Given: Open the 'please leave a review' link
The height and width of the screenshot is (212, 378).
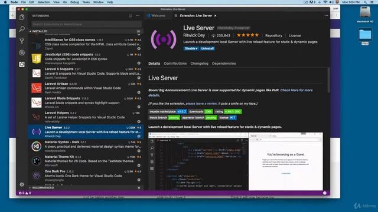Looking at the screenshot, I should [201, 104].
